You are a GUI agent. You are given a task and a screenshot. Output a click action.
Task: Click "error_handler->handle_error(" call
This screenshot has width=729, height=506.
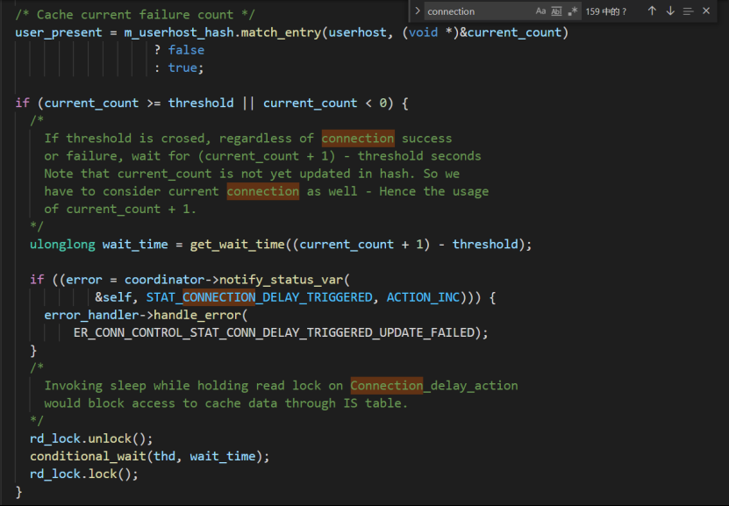click(146, 315)
